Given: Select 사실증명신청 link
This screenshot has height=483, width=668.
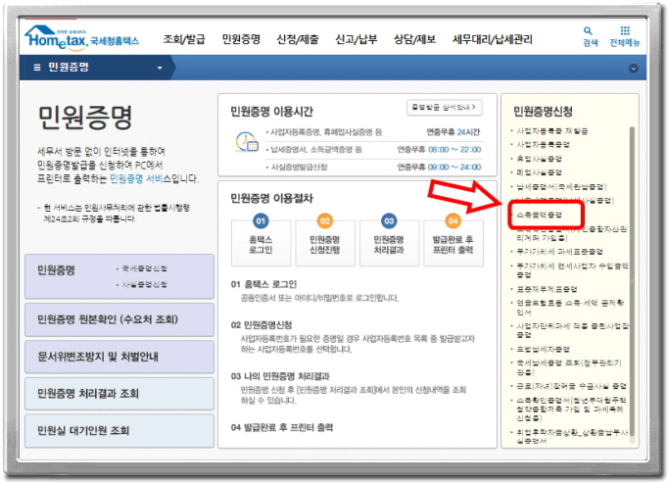Looking at the screenshot, I should click(x=144, y=284).
